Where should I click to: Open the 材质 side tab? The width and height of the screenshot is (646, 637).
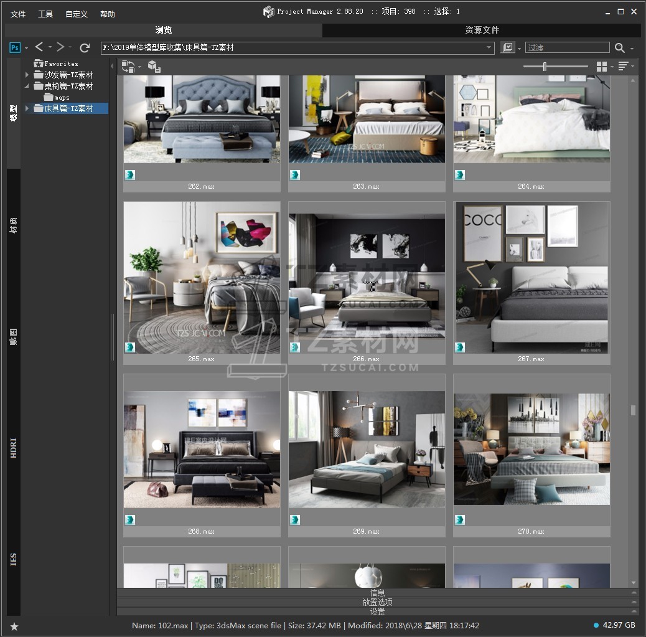coord(14,225)
